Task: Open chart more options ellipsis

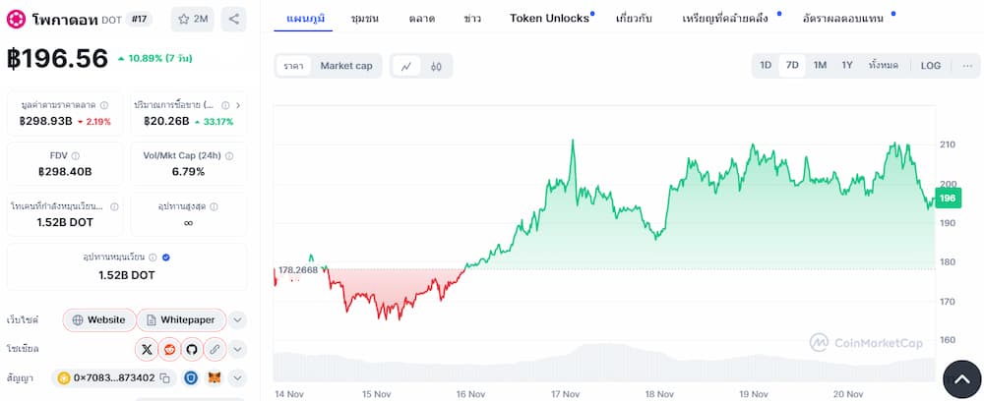Action: pos(967,65)
